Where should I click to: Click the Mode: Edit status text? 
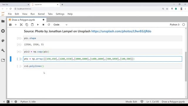point(131,102)
